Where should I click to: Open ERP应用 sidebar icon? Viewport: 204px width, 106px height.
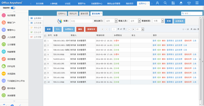coord(4,66)
